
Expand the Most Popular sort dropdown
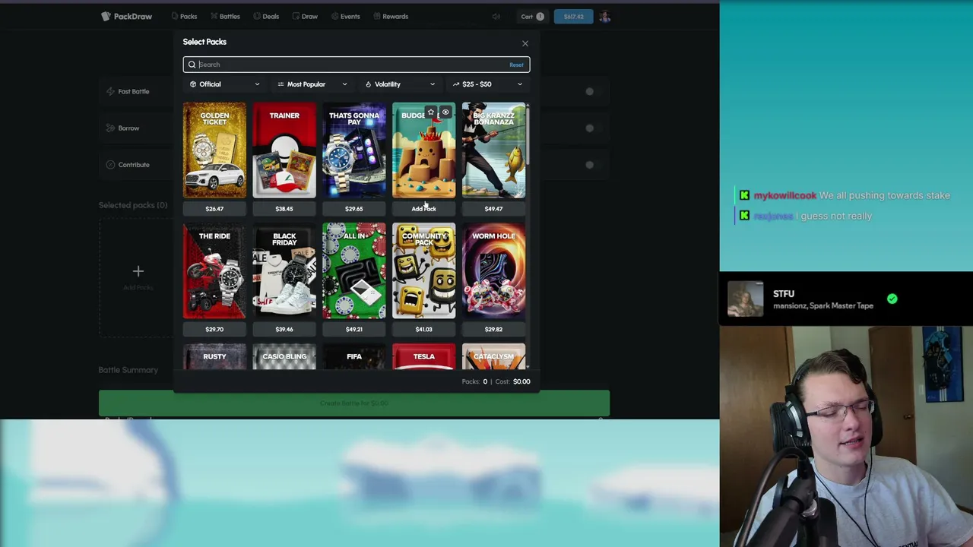[312, 84]
